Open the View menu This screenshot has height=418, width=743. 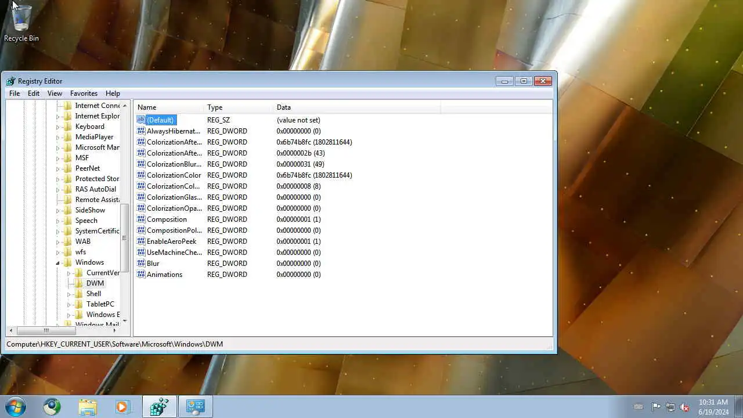55,93
